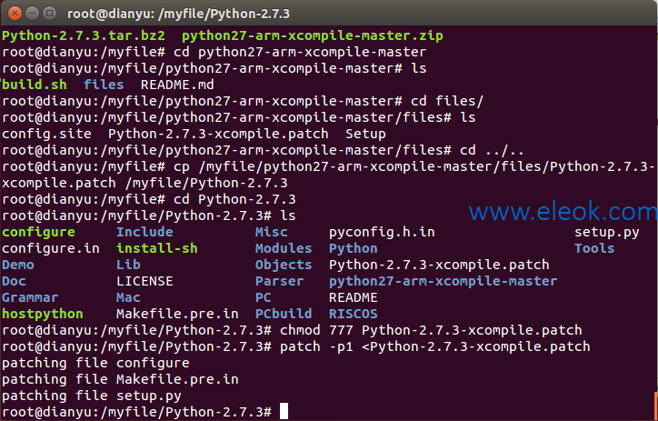This screenshot has width=658, height=421.
Task: Click the 'PCbuild' directory name
Action: tap(284, 314)
